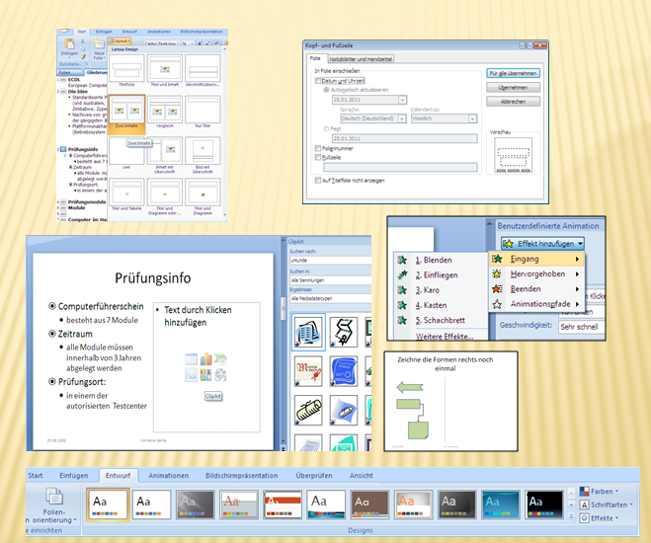
Task: Open the Animationen ribbon tab
Action: (x=168, y=476)
